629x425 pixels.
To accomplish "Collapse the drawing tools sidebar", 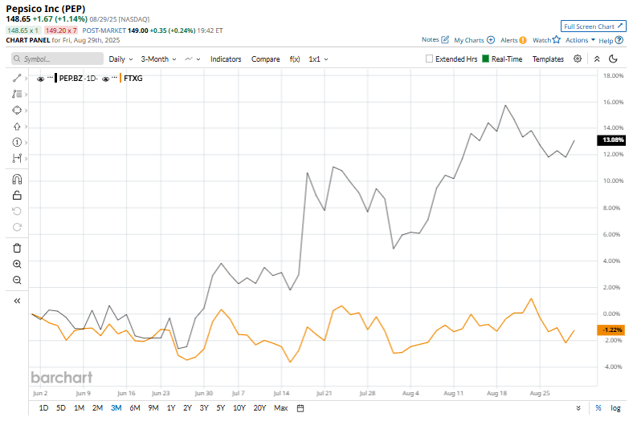I will click(17, 301).
